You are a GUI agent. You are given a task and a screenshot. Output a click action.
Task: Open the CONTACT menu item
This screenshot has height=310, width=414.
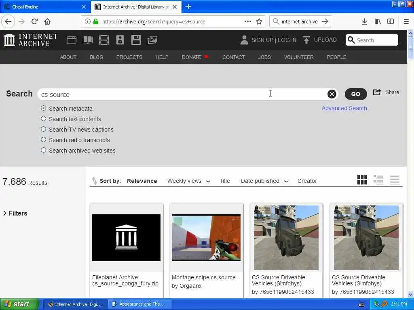(x=234, y=57)
